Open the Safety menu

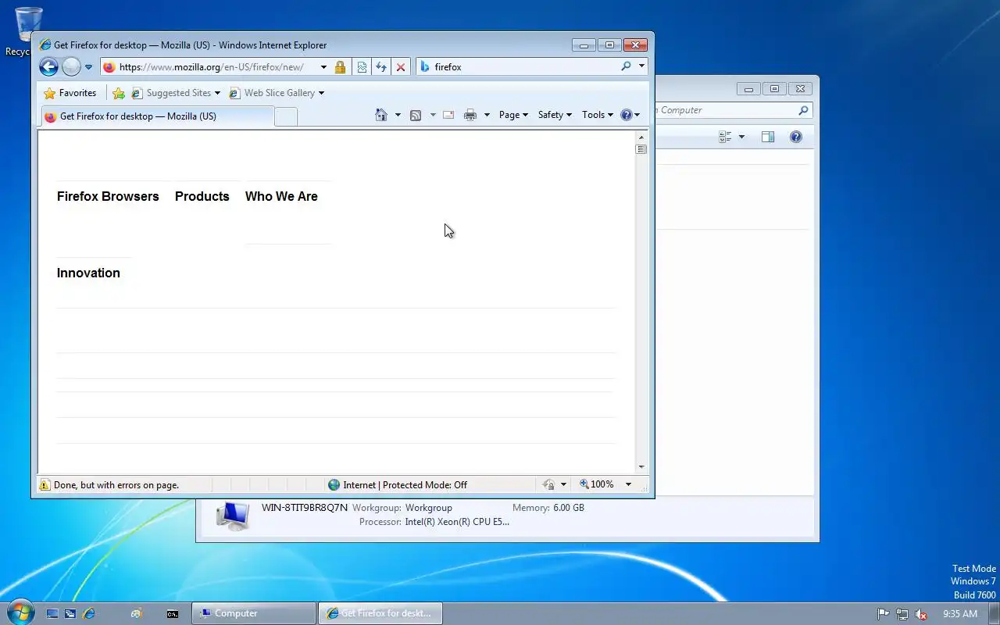(x=555, y=115)
